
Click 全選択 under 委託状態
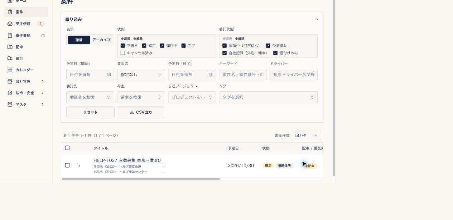[x=227, y=39]
